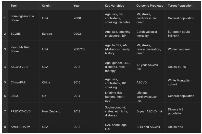Click the White Mongolian cohort cell

(x=179, y=83)
